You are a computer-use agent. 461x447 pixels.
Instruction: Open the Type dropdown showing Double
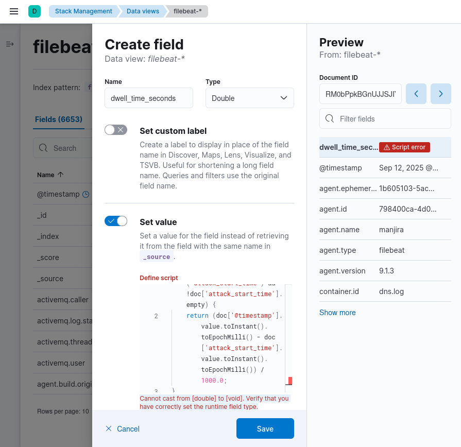[250, 98]
